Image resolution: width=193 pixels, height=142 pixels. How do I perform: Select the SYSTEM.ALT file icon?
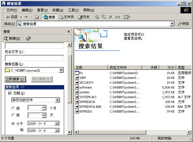coord(77,97)
